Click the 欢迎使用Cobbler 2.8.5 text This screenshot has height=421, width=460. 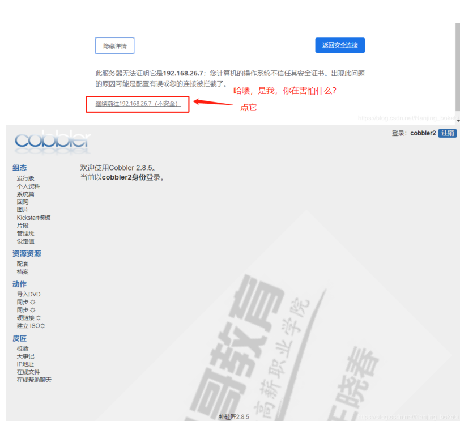click(x=118, y=168)
